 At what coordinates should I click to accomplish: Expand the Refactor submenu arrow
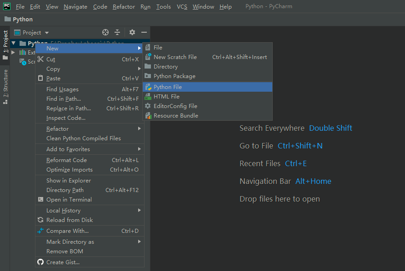click(140, 128)
